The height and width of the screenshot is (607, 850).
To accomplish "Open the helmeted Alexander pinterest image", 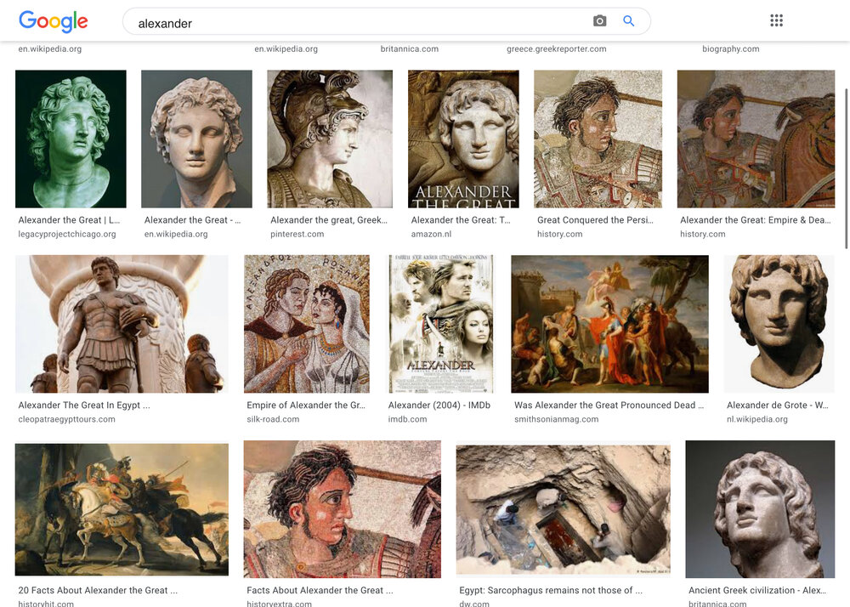I will coord(330,139).
